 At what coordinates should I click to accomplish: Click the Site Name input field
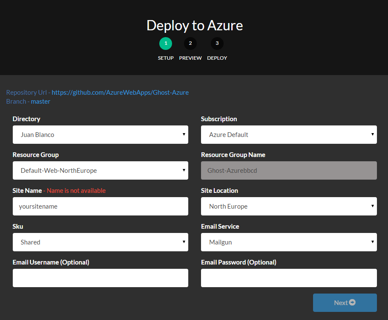pyautogui.click(x=101, y=206)
